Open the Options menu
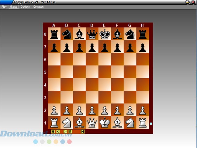Screen dimensions: 197x148 (x=25, y=6)
